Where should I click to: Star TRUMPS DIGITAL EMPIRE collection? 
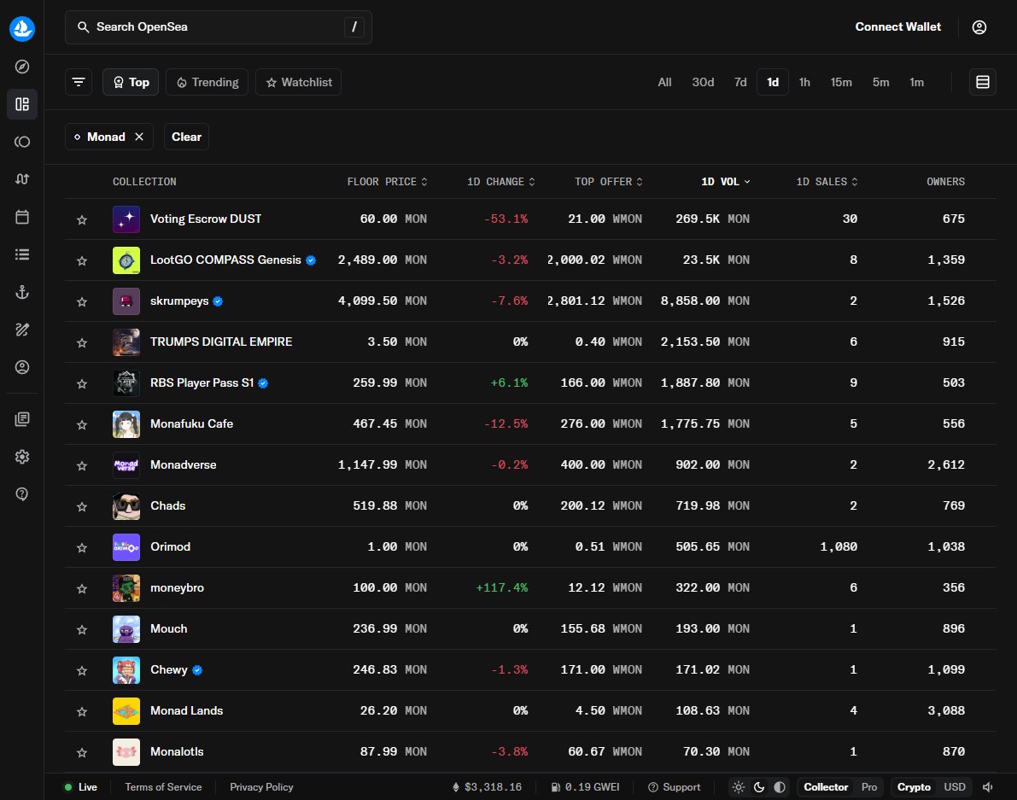click(x=82, y=342)
